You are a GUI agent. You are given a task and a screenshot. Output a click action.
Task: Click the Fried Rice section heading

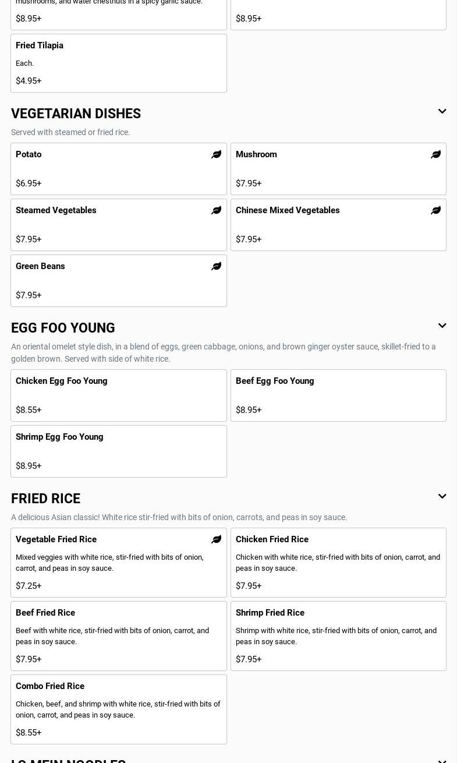(x=45, y=499)
